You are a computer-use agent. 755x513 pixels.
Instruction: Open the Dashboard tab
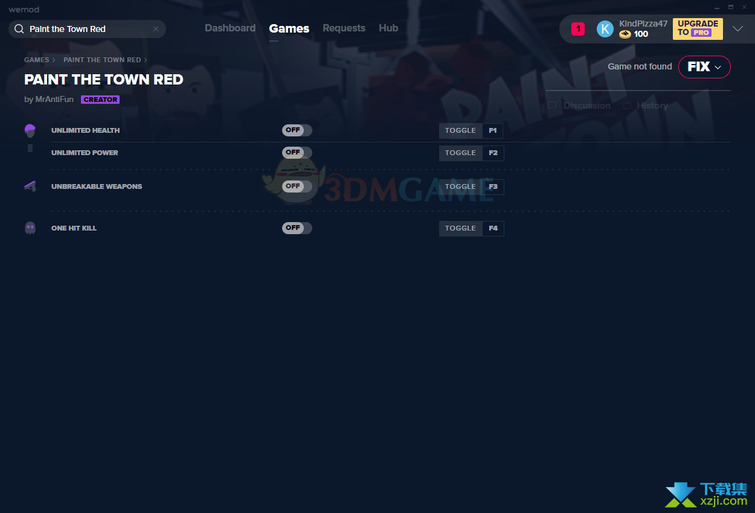pyautogui.click(x=230, y=28)
